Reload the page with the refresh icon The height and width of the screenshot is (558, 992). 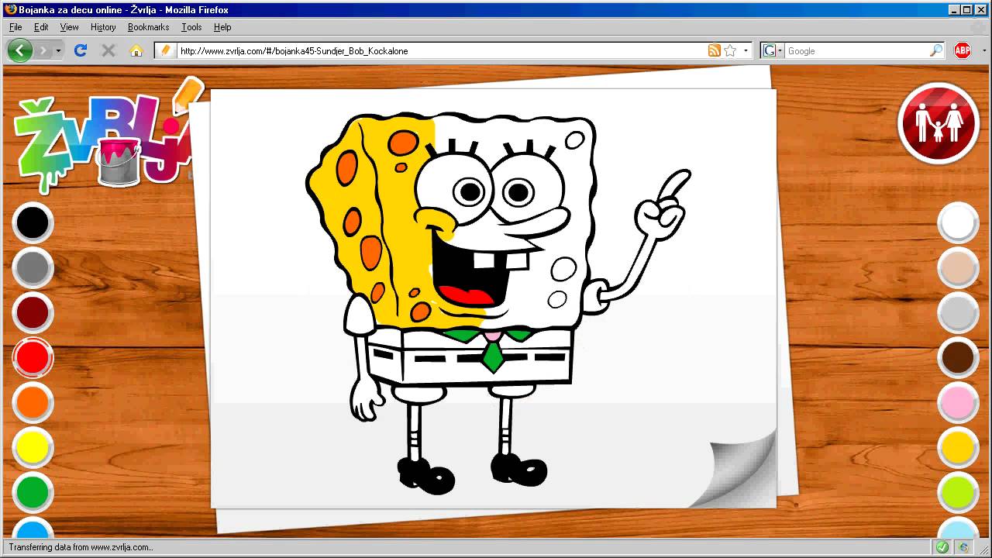coord(80,50)
